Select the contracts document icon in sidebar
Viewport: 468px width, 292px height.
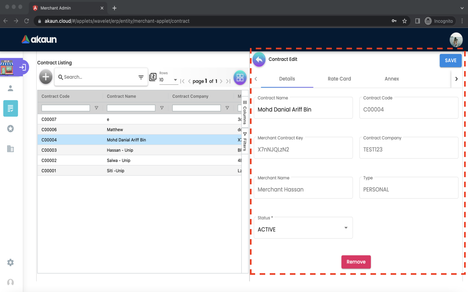click(x=10, y=108)
